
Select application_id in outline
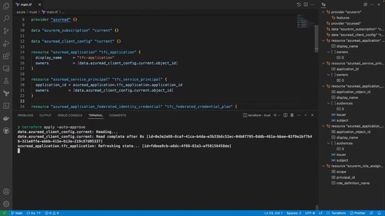pos(347,69)
